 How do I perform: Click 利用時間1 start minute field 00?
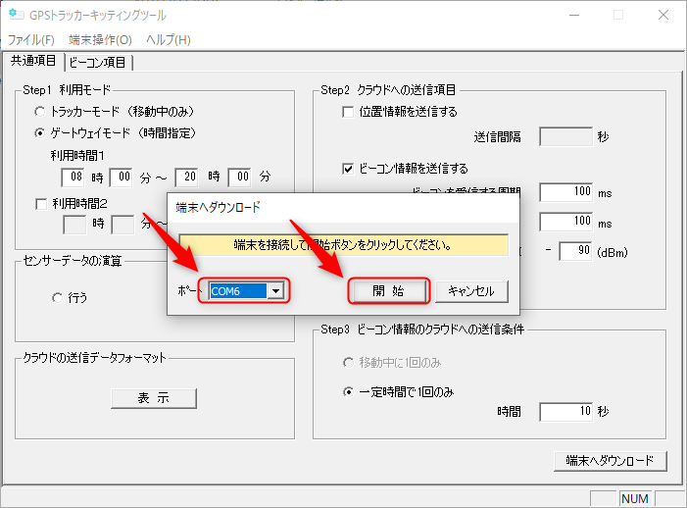click(121, 177)
